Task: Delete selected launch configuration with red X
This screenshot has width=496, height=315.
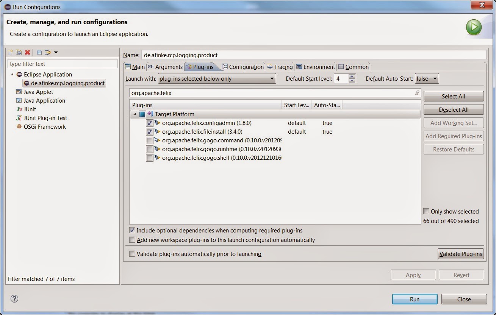Action: [27, 52]
